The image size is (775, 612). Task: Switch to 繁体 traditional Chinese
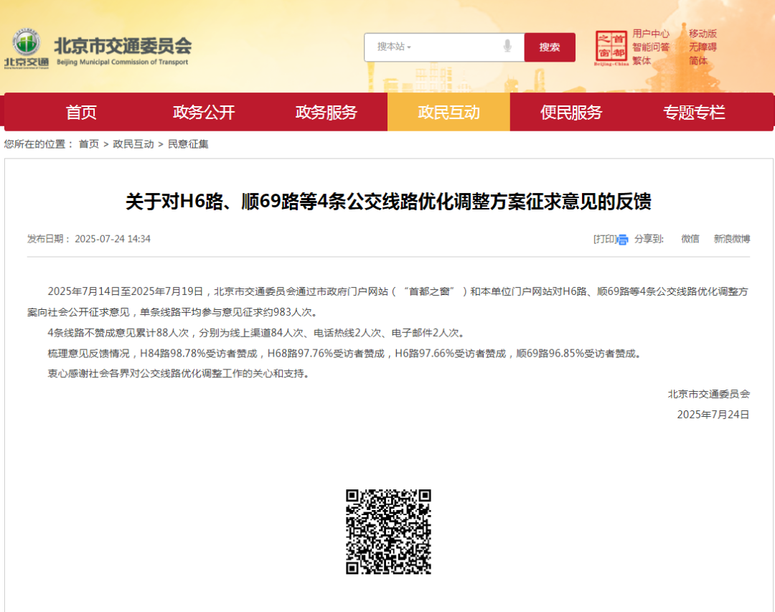(x=642, y=61)
